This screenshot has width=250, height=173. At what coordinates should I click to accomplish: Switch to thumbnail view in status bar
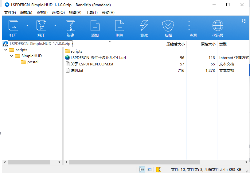tap(149, 170)
